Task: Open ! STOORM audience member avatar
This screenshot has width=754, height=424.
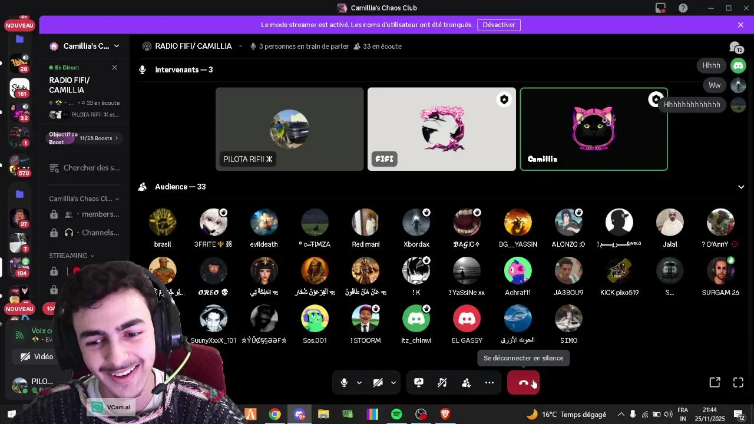Action: tap(365, 319)
